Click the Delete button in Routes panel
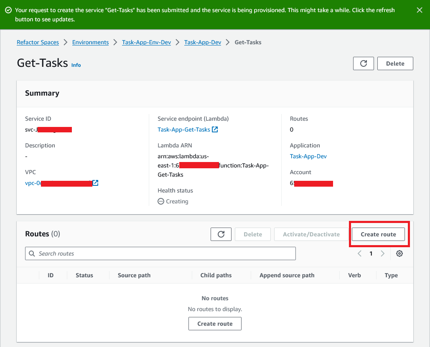This screenshot has width=430, height=347. pos(253,234)
